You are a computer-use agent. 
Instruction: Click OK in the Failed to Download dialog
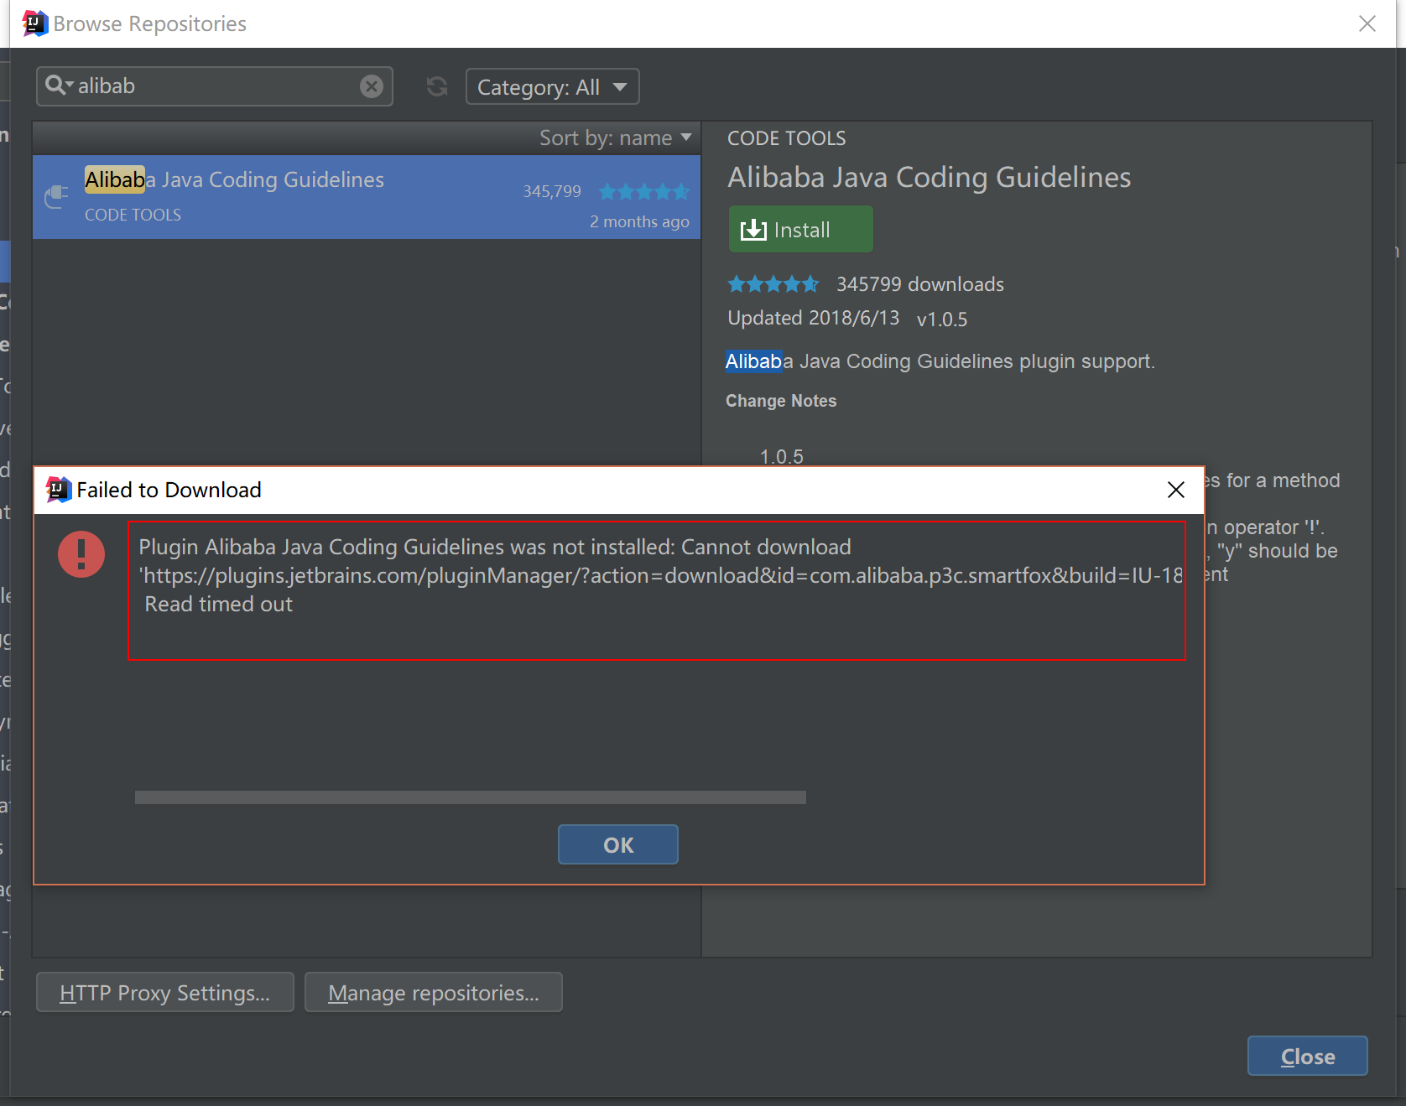[618, 844]
